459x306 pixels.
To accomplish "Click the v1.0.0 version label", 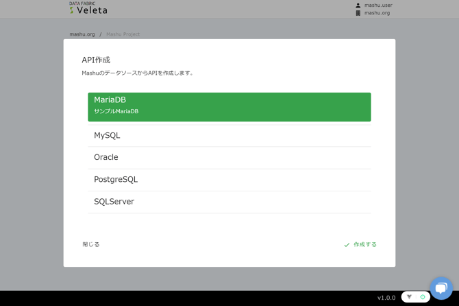I will pyautogui.click(x=386, y=298).
